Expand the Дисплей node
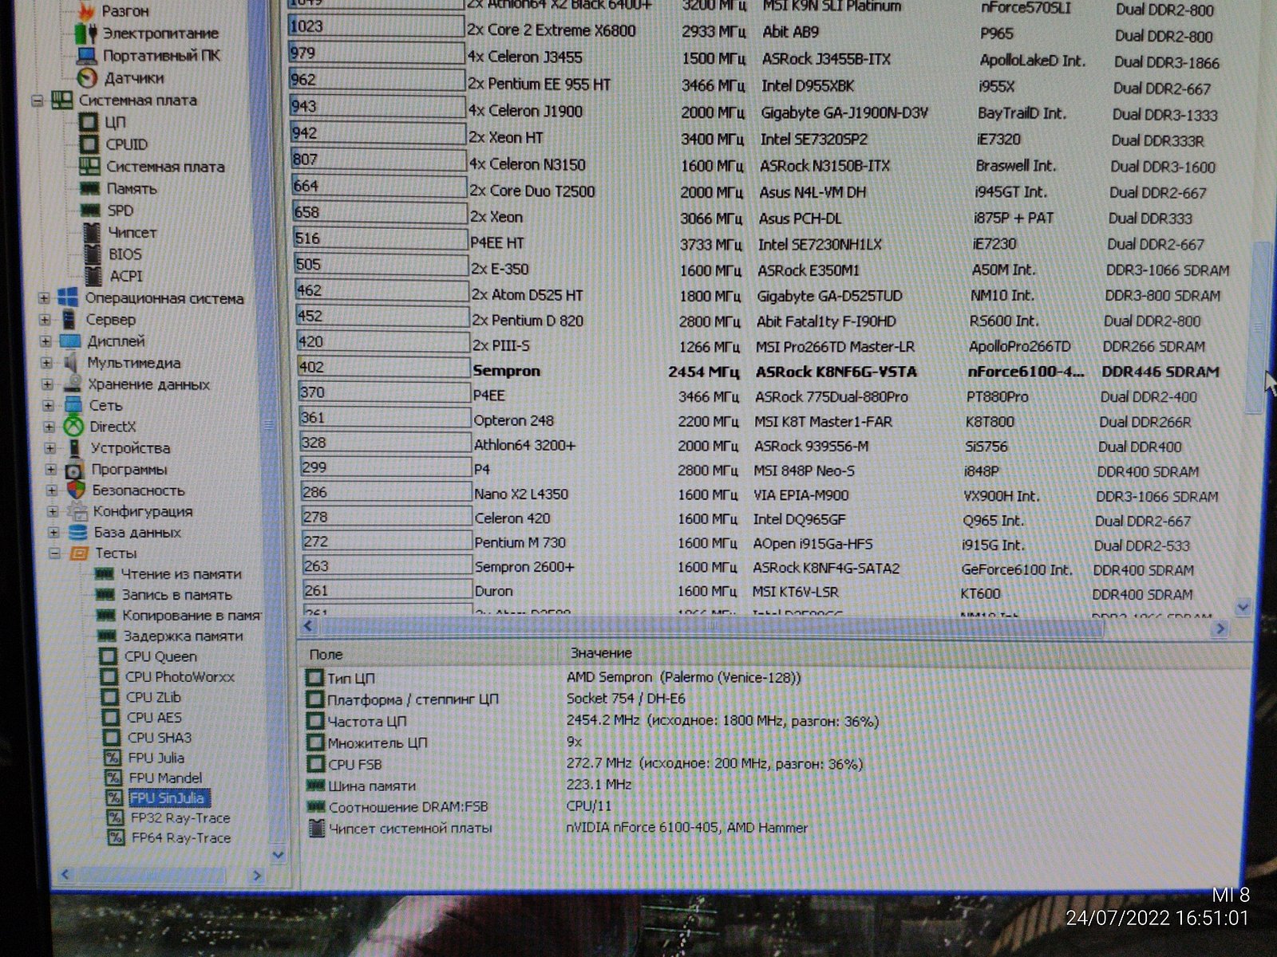Image resolution: width=1277 pixels, height=957 pixels. [x=46, y=341]
